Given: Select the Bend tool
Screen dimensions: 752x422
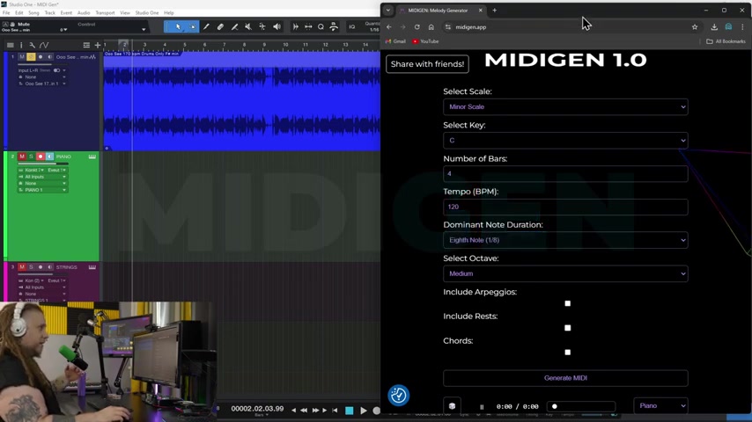Looking at the screenshot, I should point(262,27).
